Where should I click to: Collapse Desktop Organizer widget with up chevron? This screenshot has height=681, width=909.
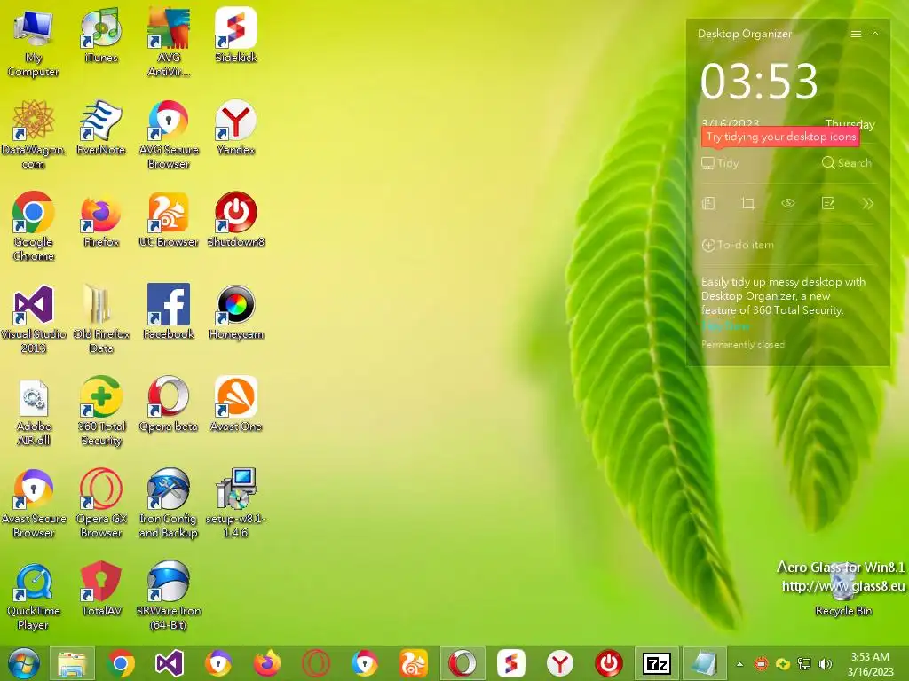pyautogui.click(x=875, y=34)
